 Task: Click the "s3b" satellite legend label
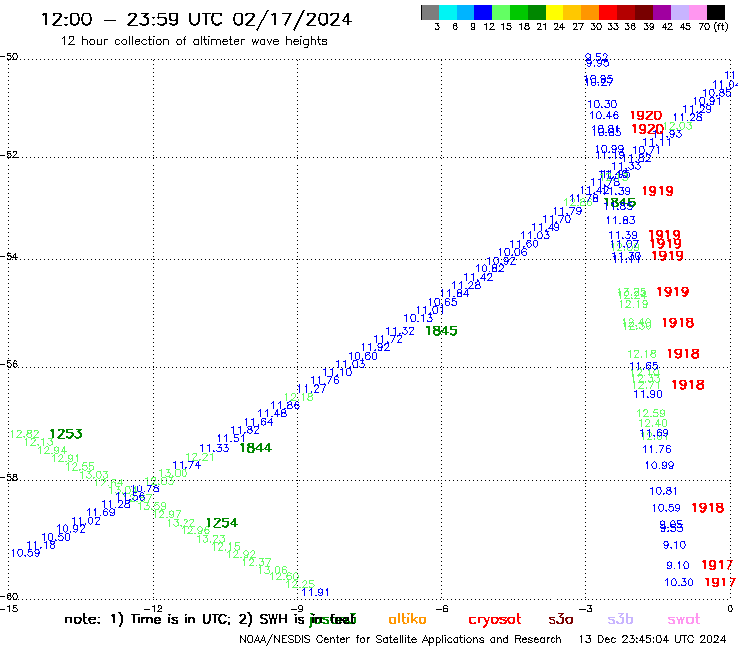[x=620, y=619]
